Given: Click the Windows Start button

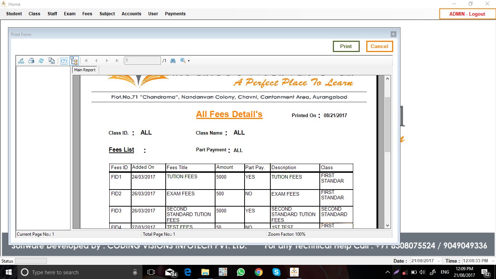Looking at the screenshot, I should pos(8,272).
